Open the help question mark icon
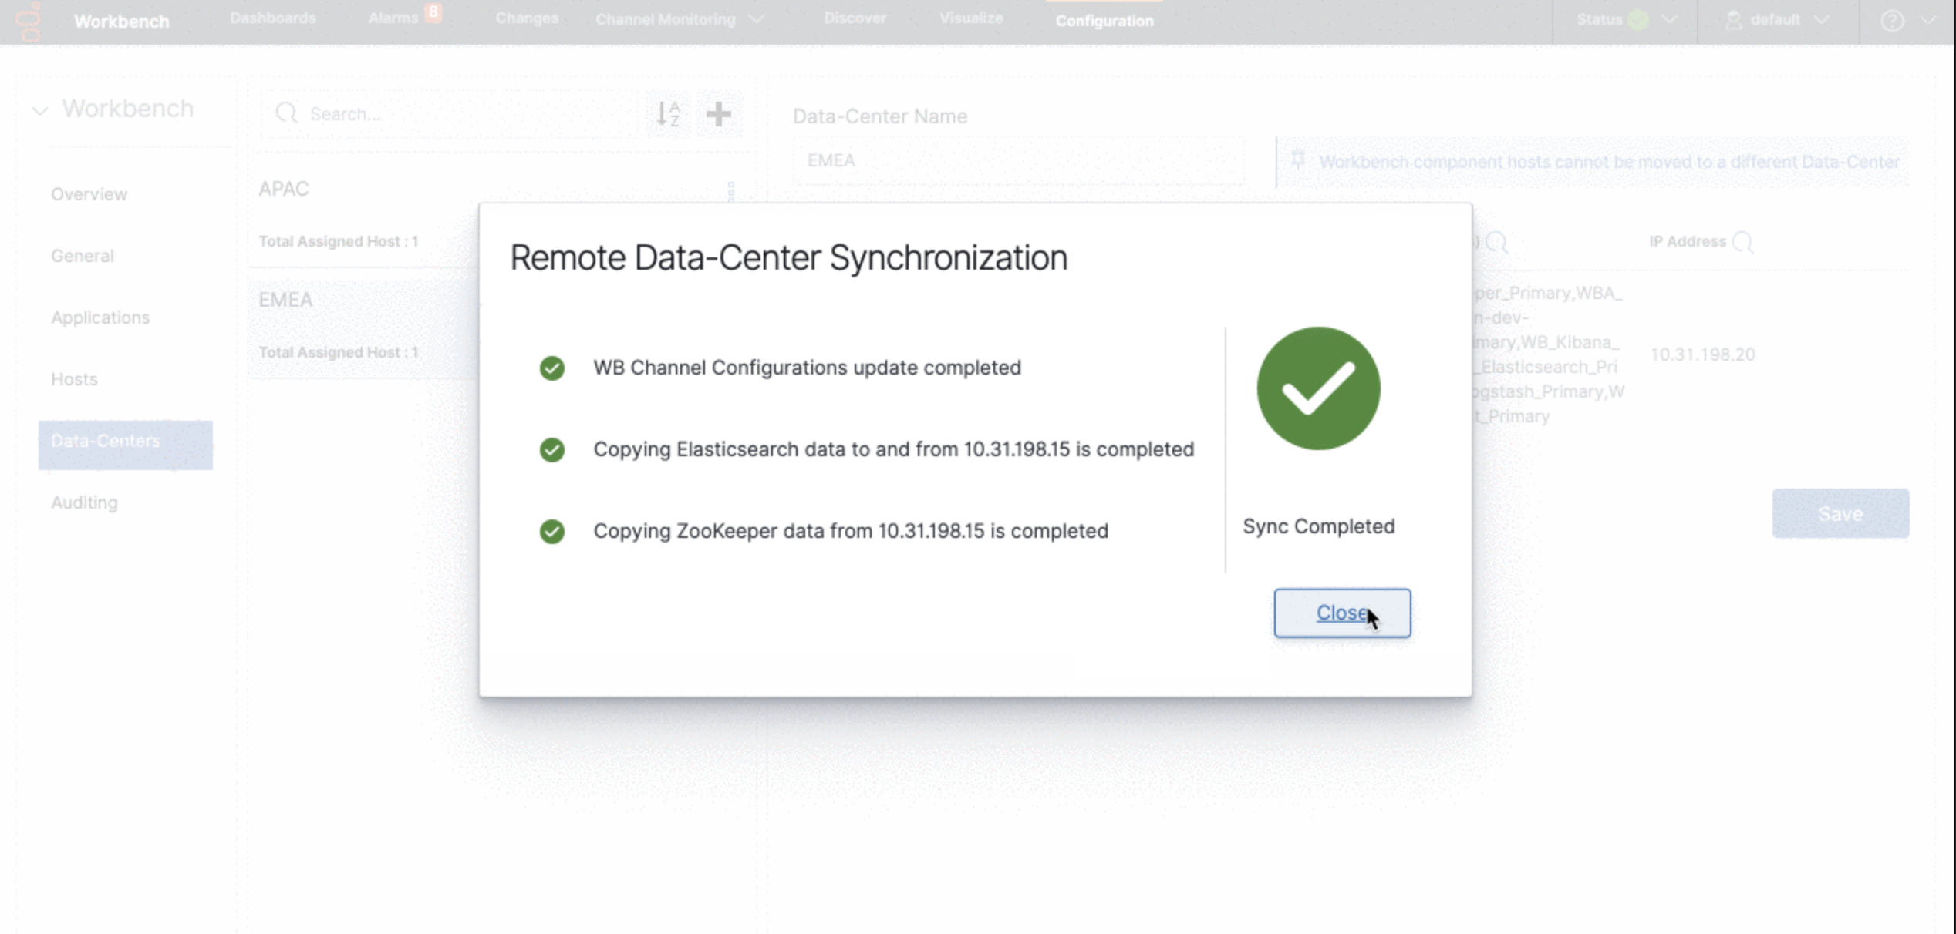The width and height of the screenshot is (1956, 934). (1891, 21)
